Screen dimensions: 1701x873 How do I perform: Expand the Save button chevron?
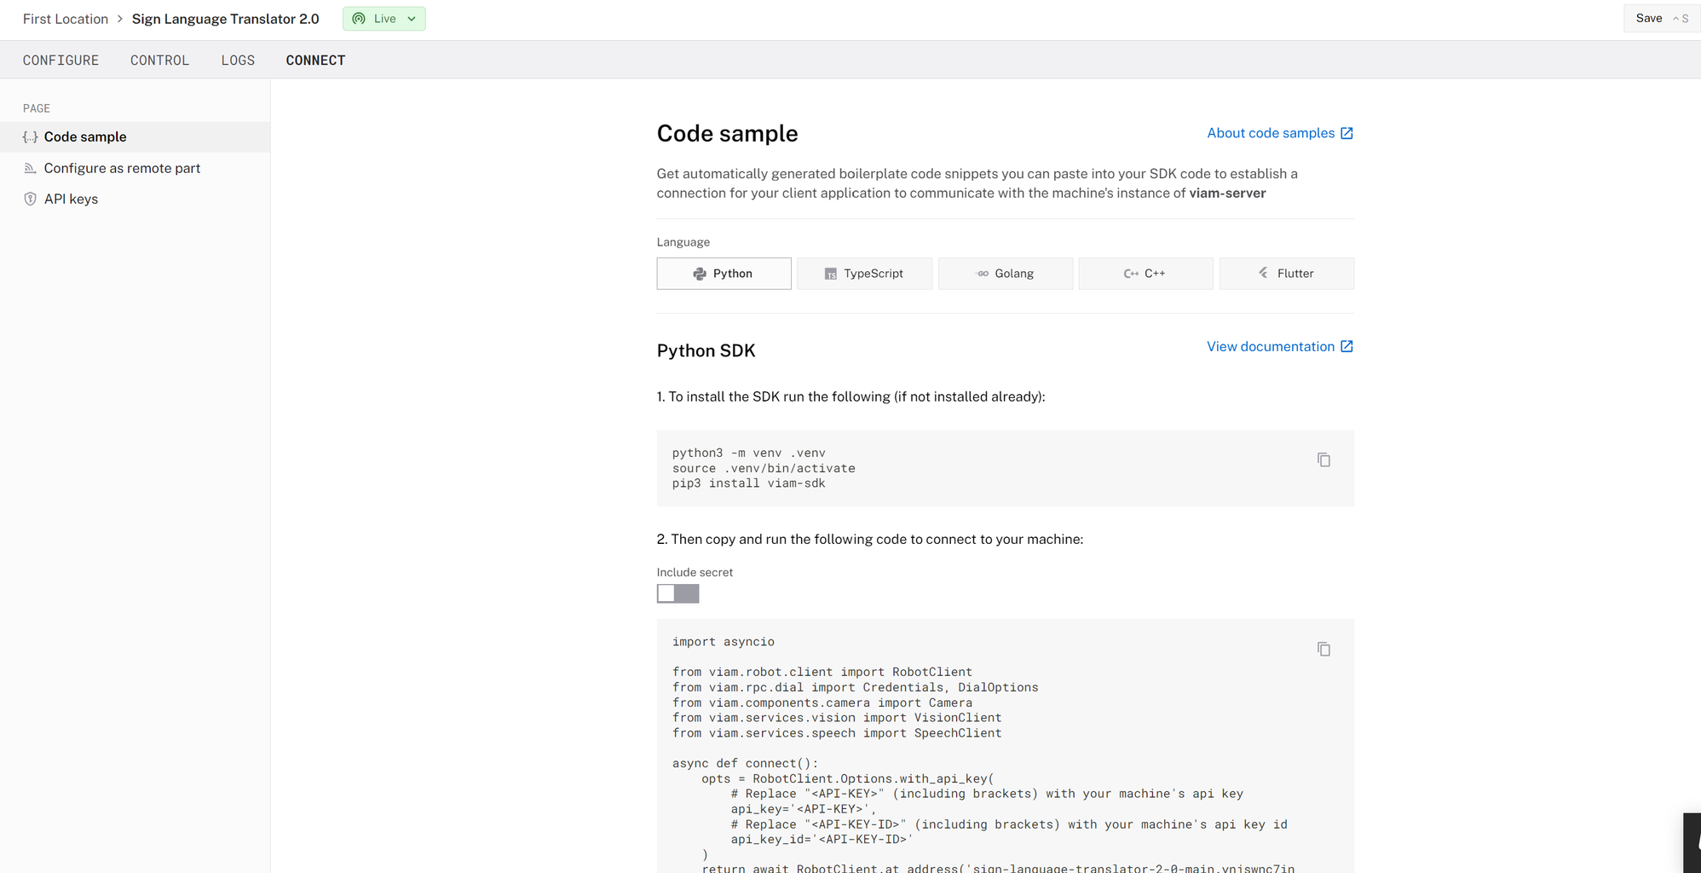pos(1675,19)
